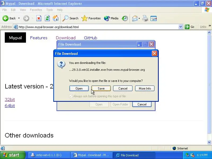The height and width of the screenshot is (159, 212).
Task: Switch to virtio-win-0.1.1 (D:) taskbar item
Action: 49,155
